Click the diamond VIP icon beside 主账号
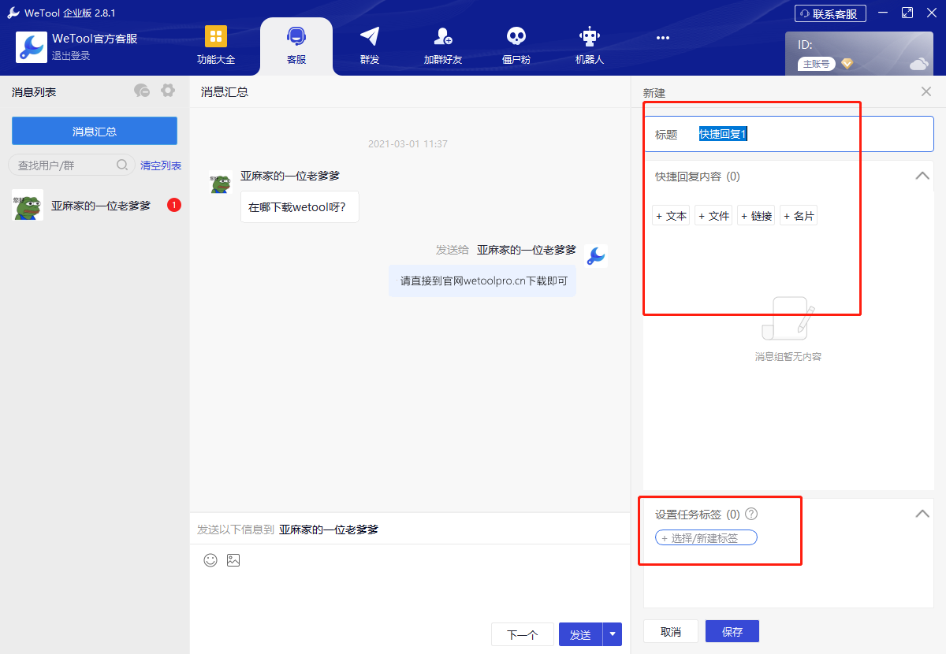946x654 pixels. coord(847,64)
